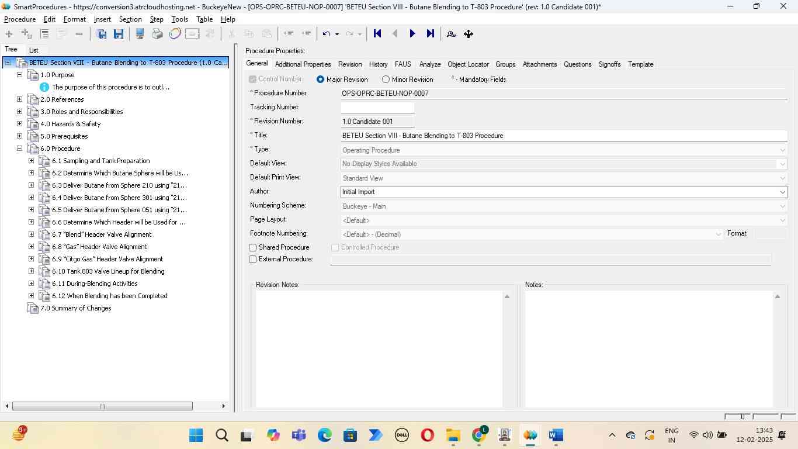Go to next item blue arrow

click(412, 34)
